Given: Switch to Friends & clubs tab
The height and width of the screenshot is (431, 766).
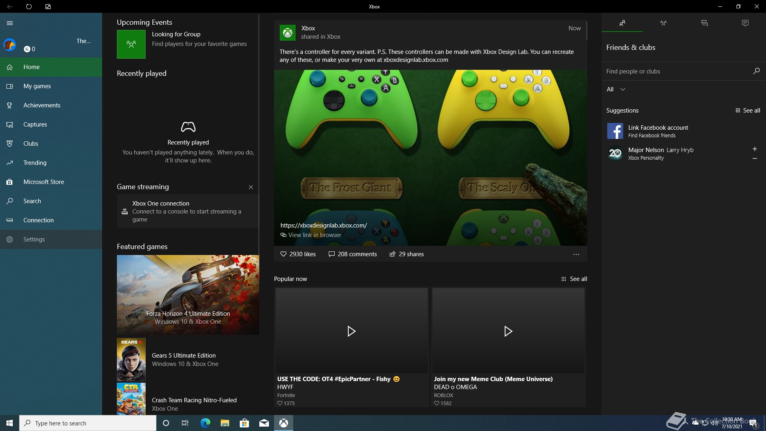Looking at the screenshot, I should tap(622, 23).
